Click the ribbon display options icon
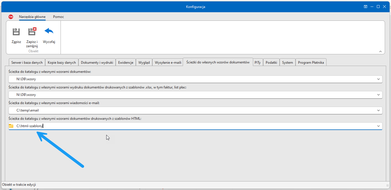Image resolution: width=391 pixels, height=190 pixels. [366, 7]
